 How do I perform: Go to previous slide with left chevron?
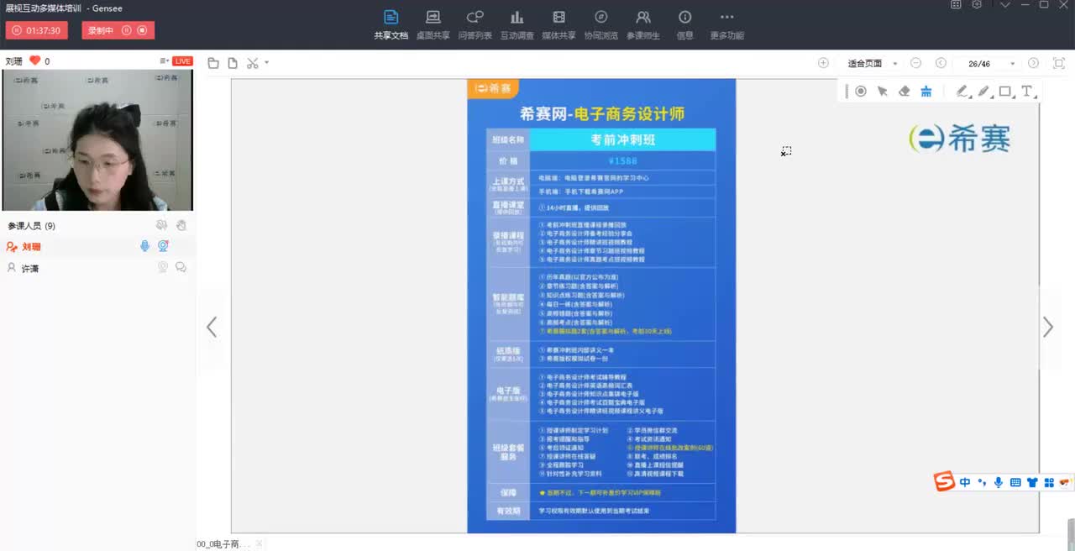point(212,328)
